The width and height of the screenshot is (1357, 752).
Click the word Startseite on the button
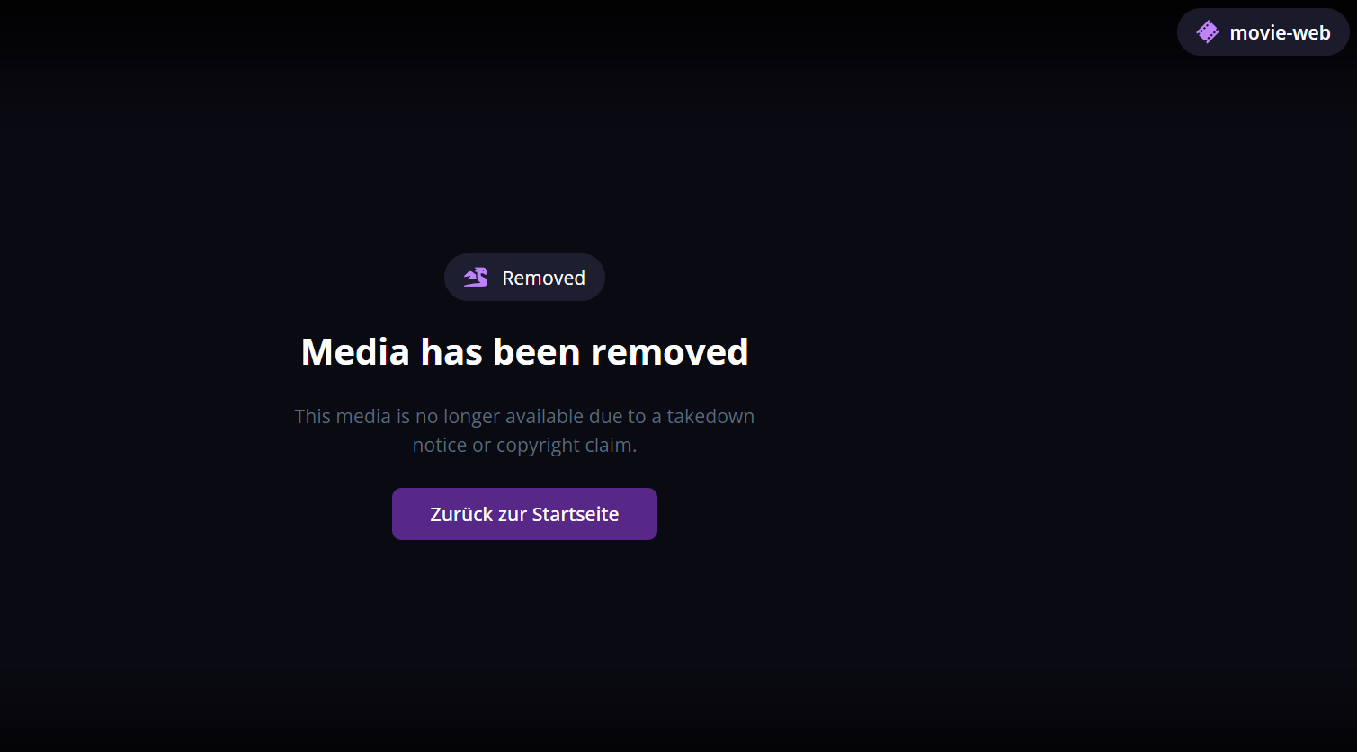tap(576, 514)
